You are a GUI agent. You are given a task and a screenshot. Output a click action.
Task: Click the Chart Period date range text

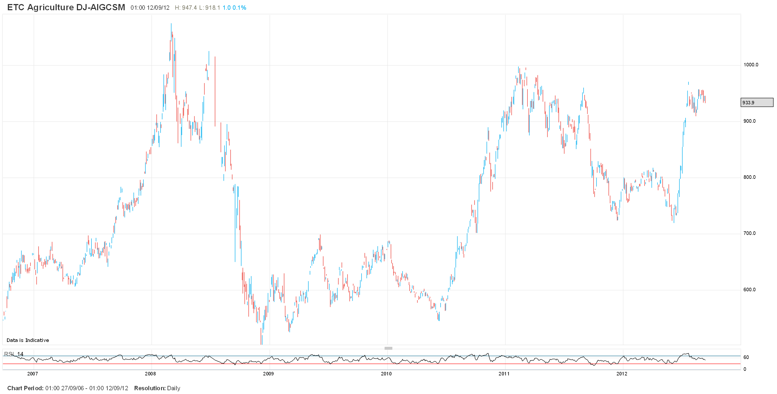(x=67, y=388)
